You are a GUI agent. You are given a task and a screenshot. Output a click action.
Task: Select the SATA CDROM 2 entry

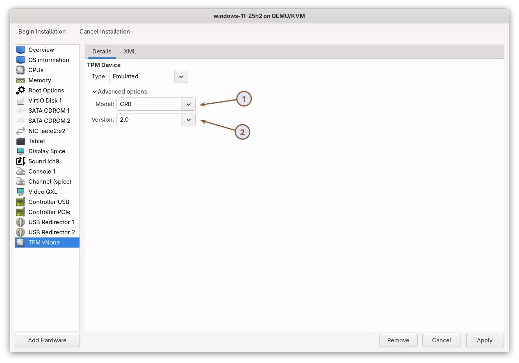tap(47, 121)
